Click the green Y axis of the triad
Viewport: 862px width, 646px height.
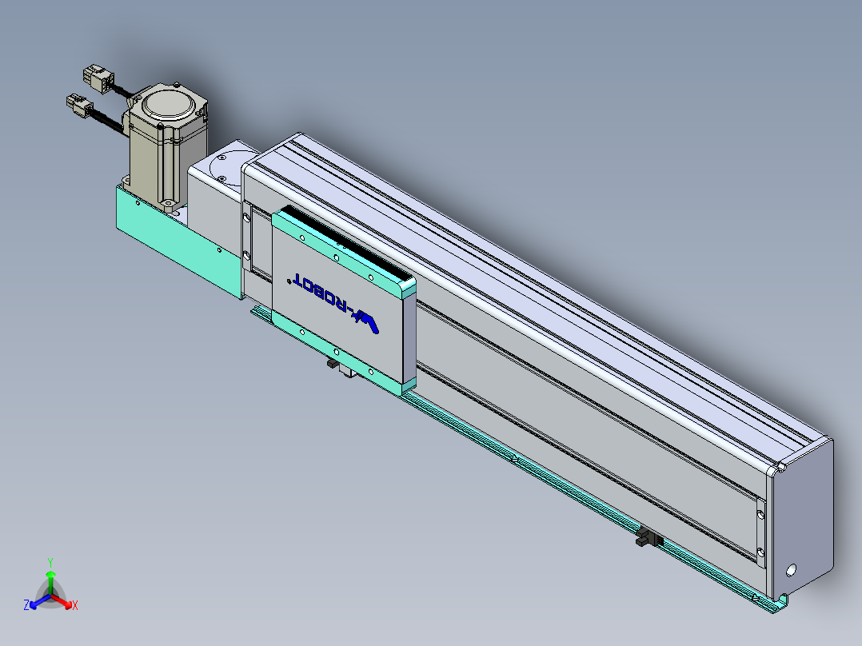50,578
